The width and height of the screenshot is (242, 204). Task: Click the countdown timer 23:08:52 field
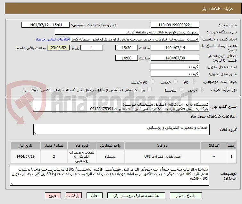58,48
